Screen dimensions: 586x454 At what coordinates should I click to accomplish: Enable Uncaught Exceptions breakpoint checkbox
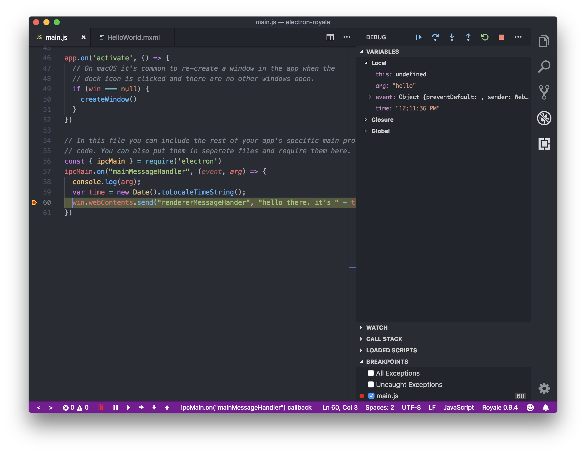click(x=371, y=384)
